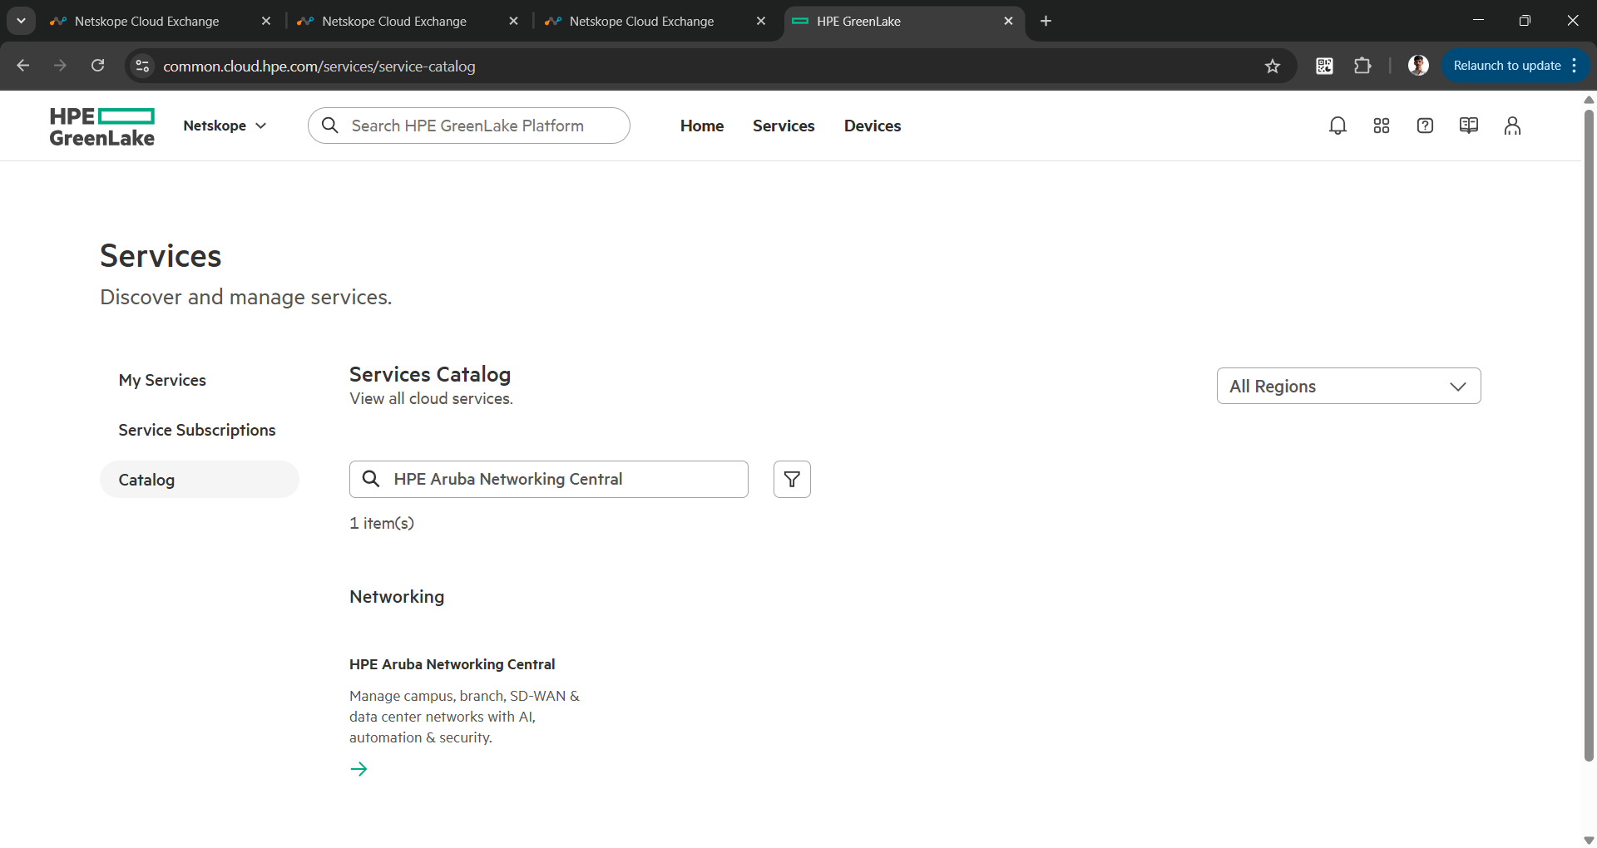Close the HPE GreenLake tab
This screenshot has width=1597, height=848.
click(x=1008, y=21)
